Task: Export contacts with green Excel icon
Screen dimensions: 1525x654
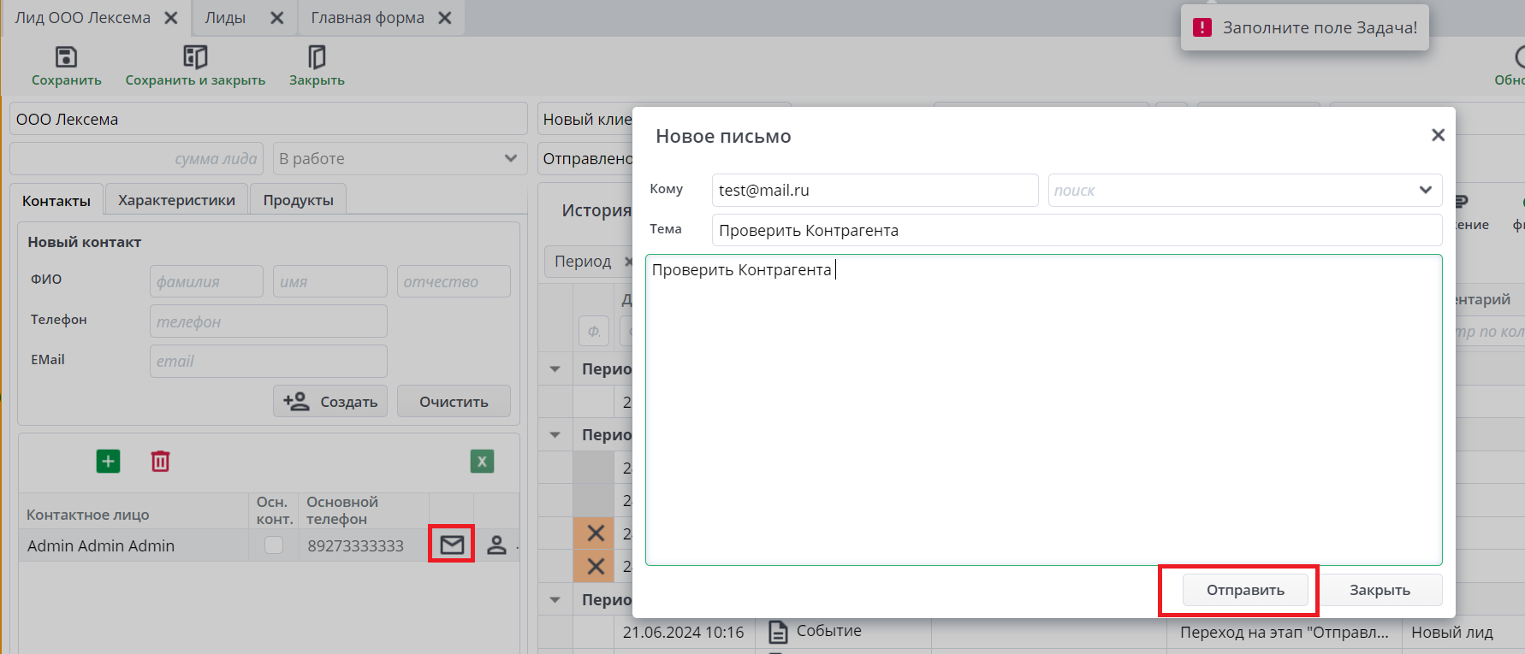Action: [482, 462]
